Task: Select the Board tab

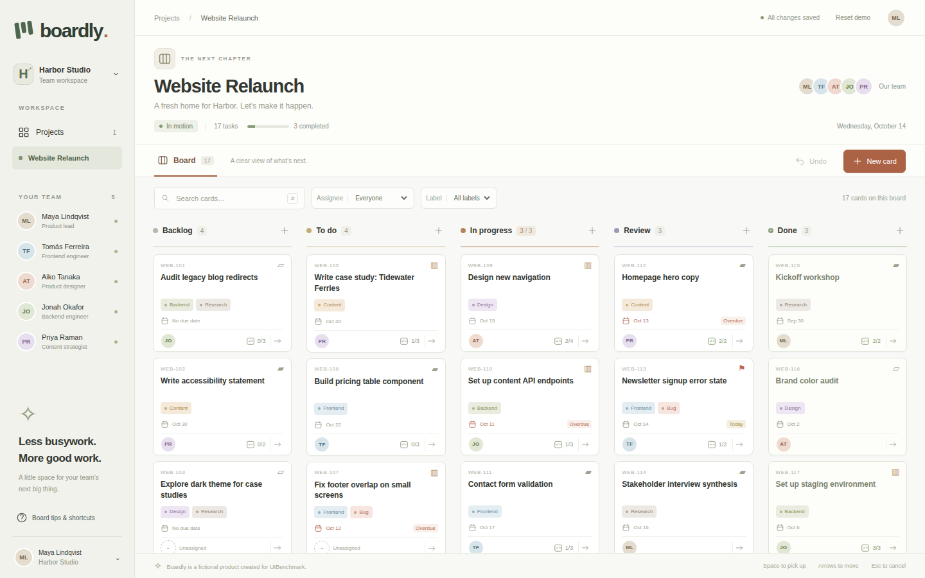Action: tap(186, 161)
